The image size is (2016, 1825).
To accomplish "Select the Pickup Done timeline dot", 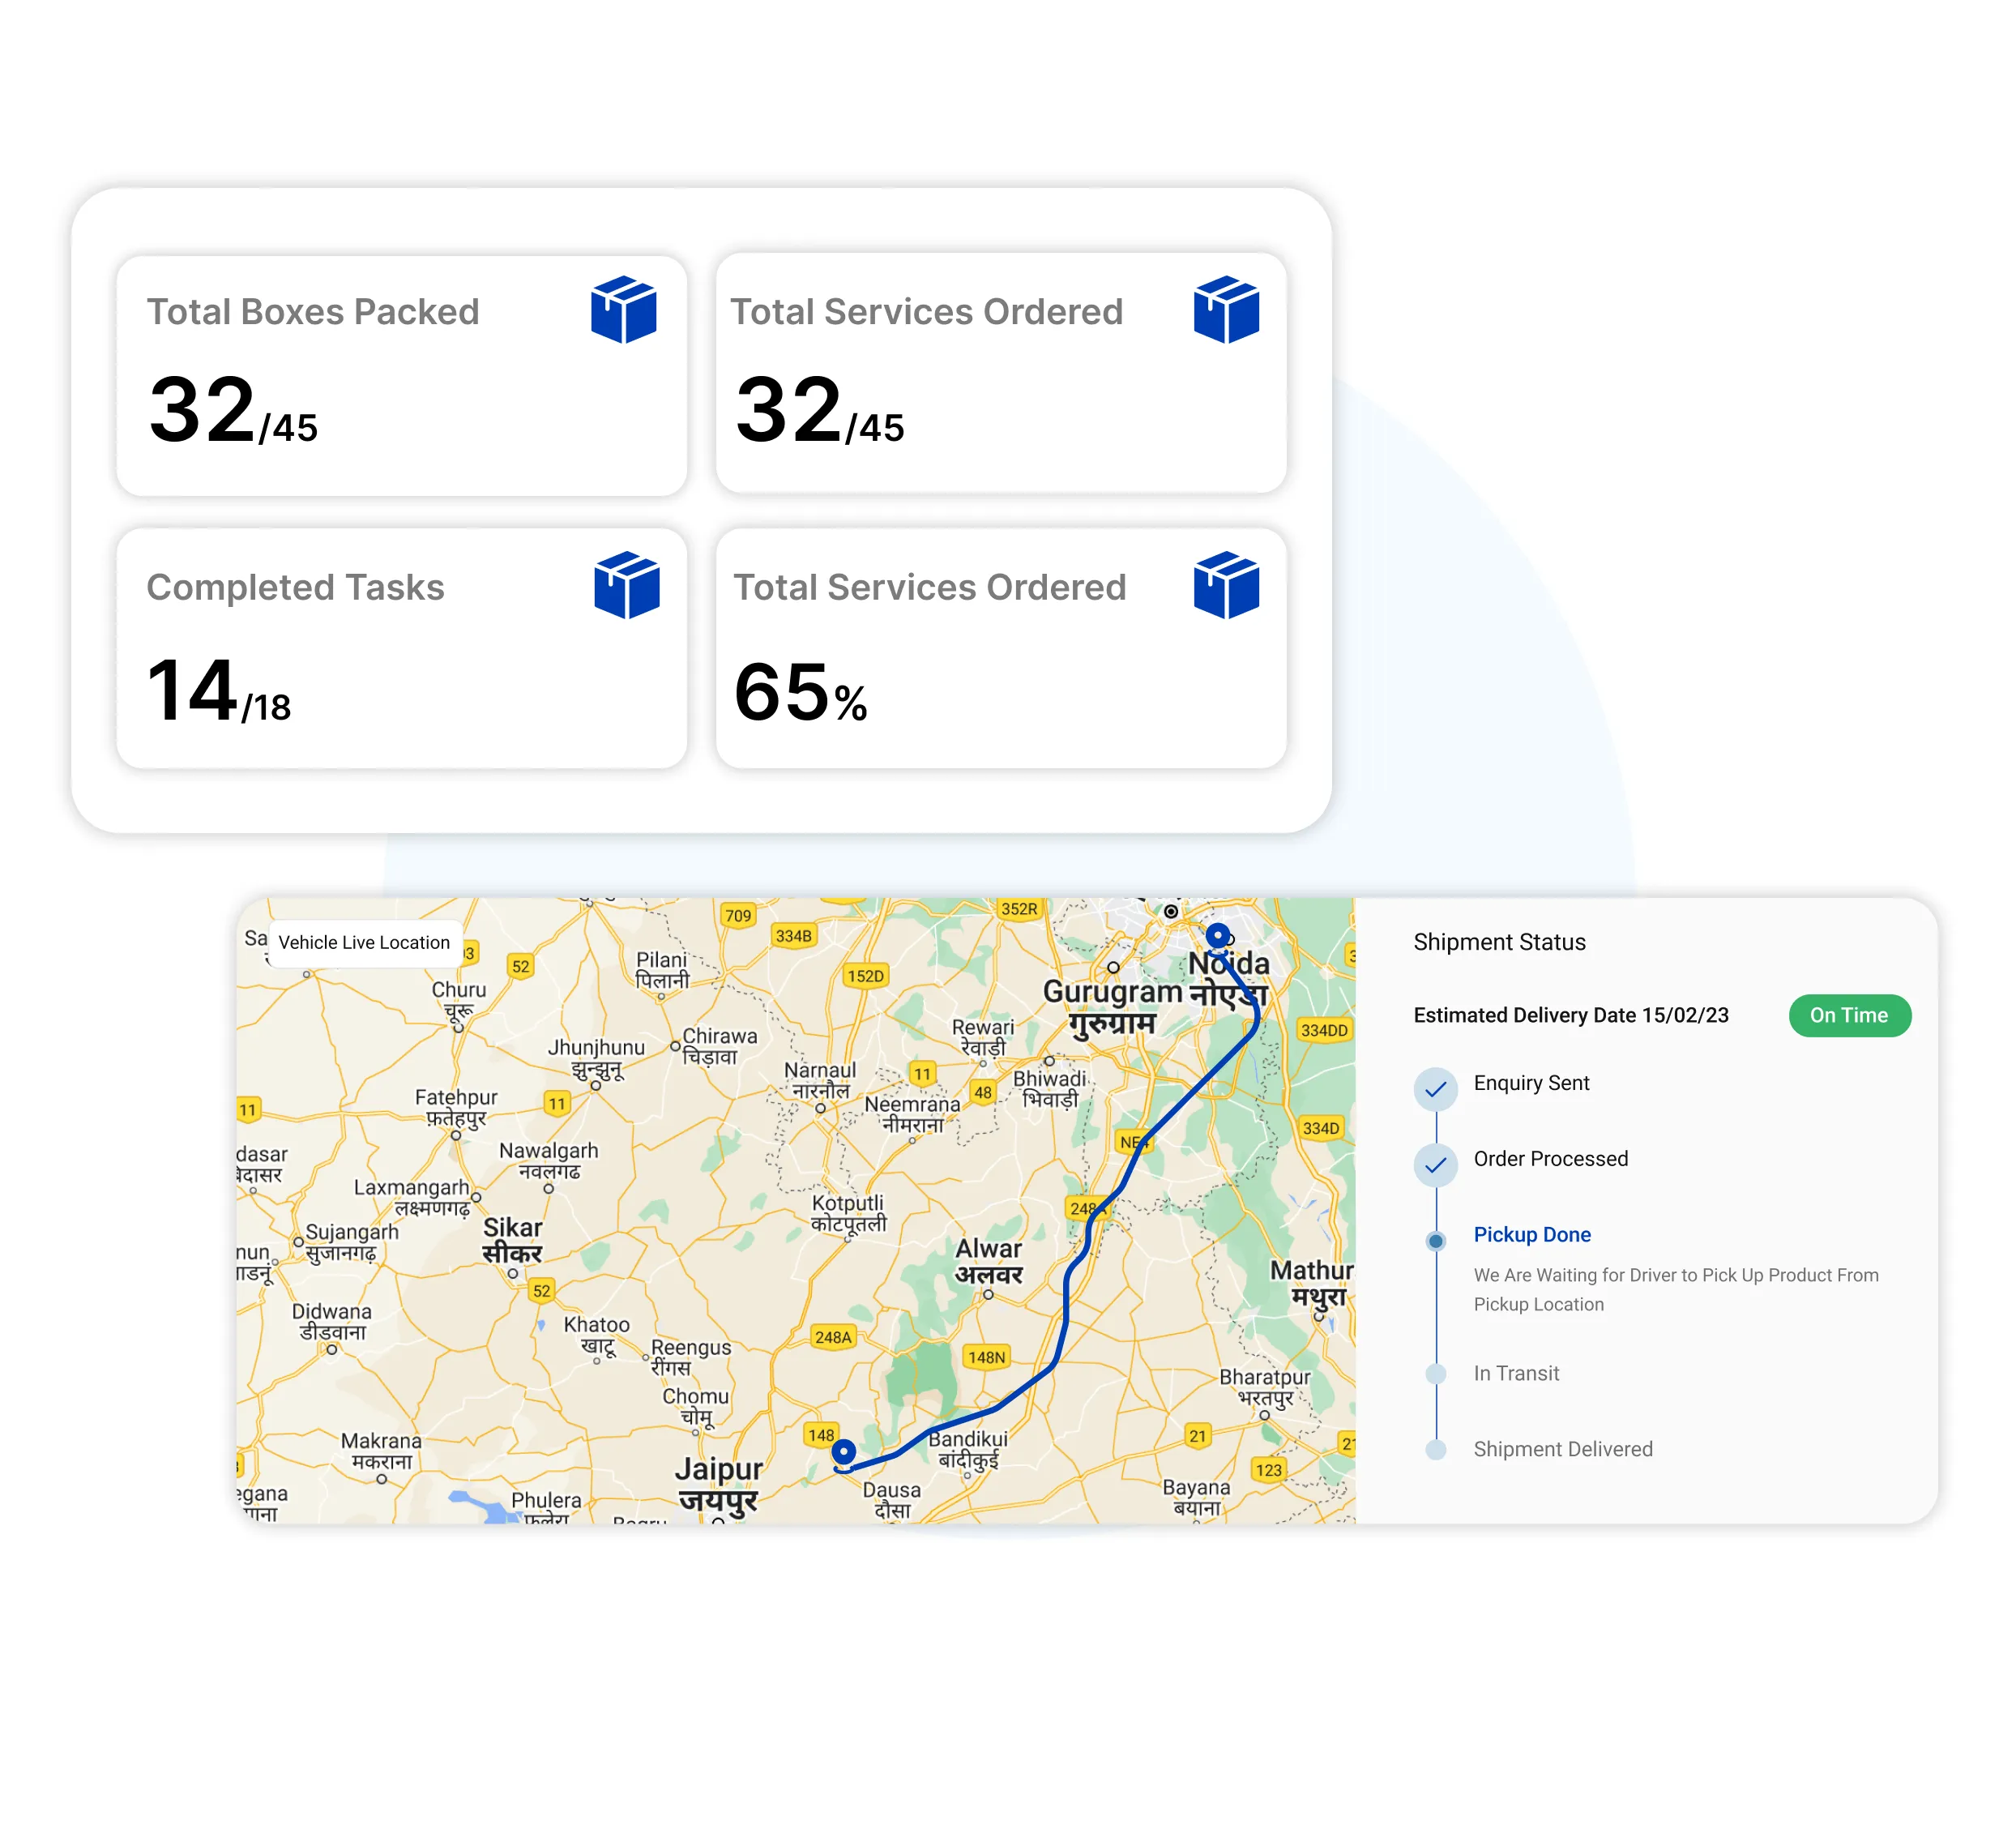I will [x=1435, y=1241].
